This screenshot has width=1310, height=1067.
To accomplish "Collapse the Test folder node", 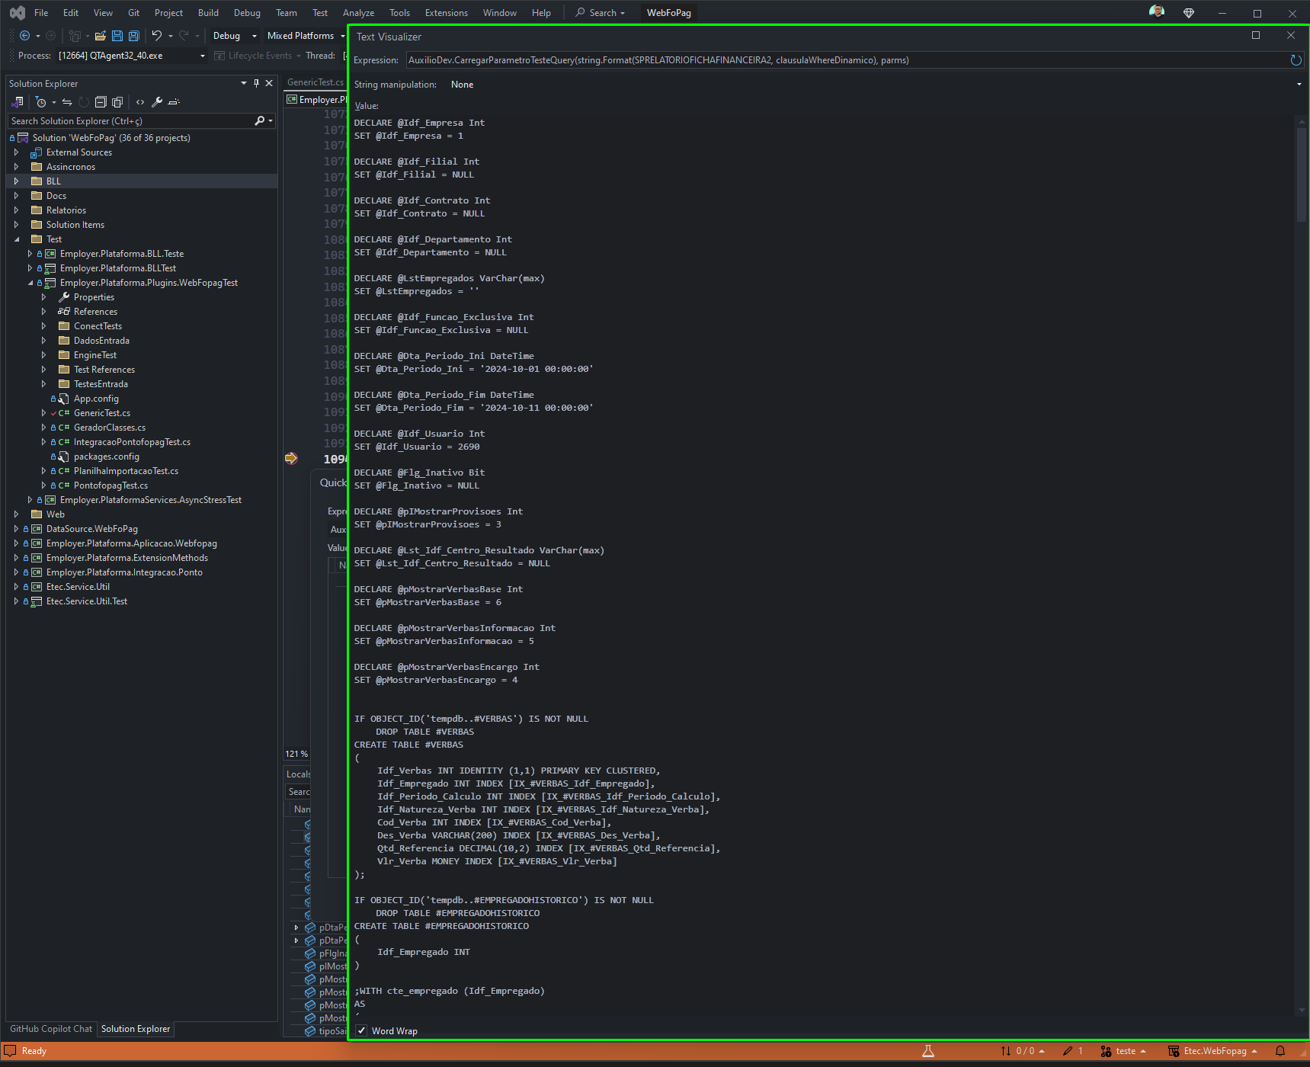I will pyautogui.click(x=16, y=239).
